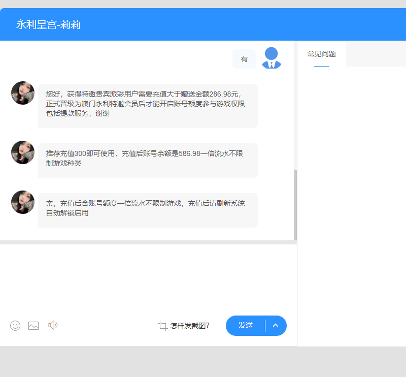Click the screenshot crop icon
Image resolution: width=406 pixels, height=377 pixels.
[162, 326]
